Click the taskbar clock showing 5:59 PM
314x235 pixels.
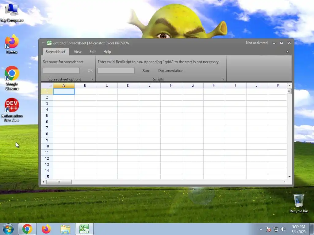click(298, 229)
